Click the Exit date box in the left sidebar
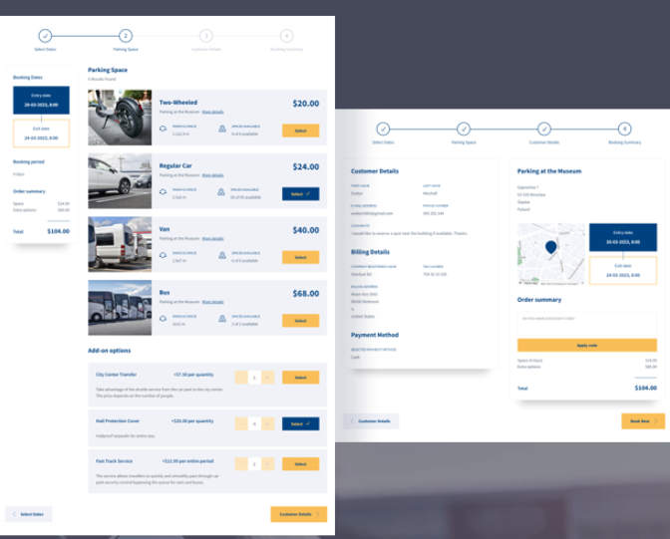 [x=41, y=134]
